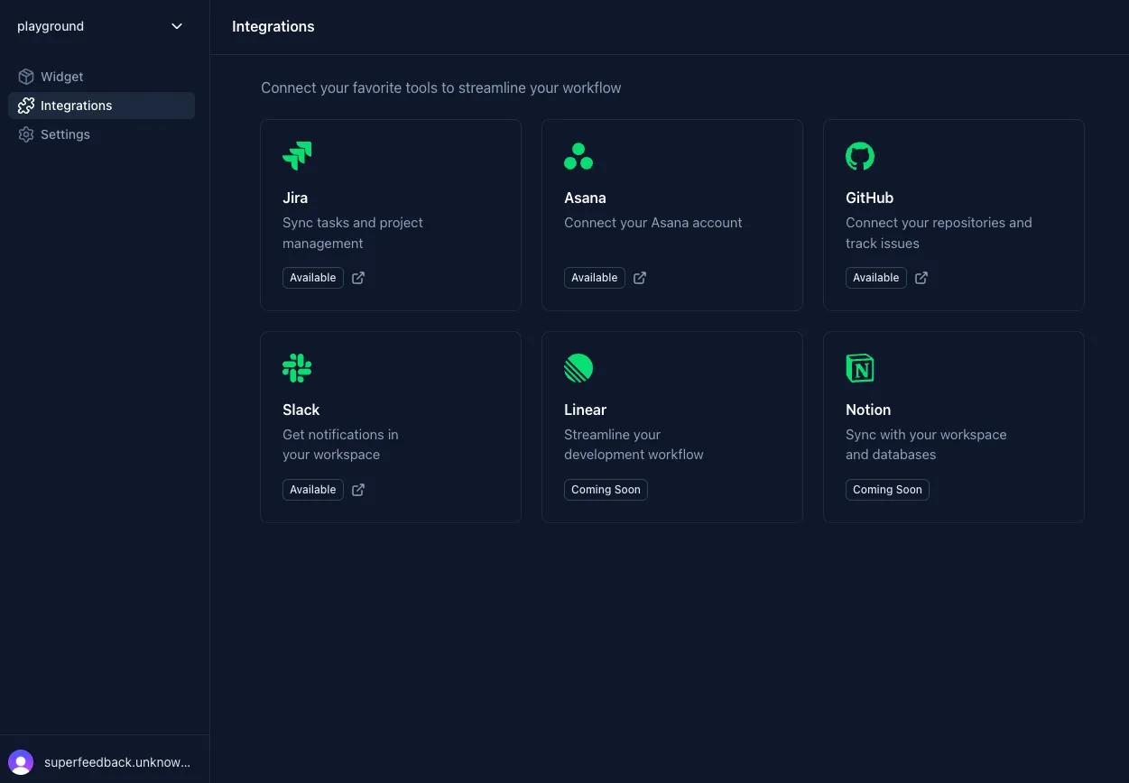Open GitHub external link icon
The image size is (1129, 783).
(x=921, y=278)
